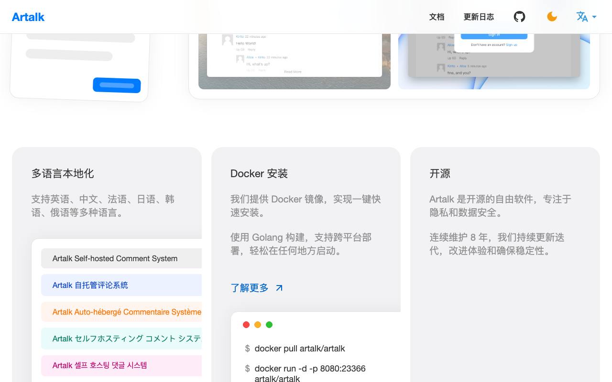Click the 多语言本地化 card heading
612x382 pixels.
tap(63, 173)
